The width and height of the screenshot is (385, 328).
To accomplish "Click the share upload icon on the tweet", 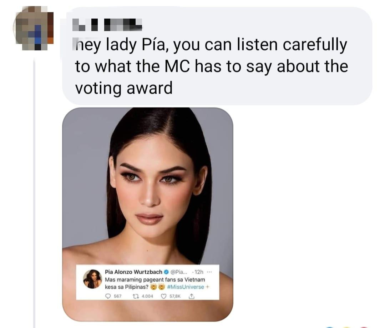I will click(191, 295).
